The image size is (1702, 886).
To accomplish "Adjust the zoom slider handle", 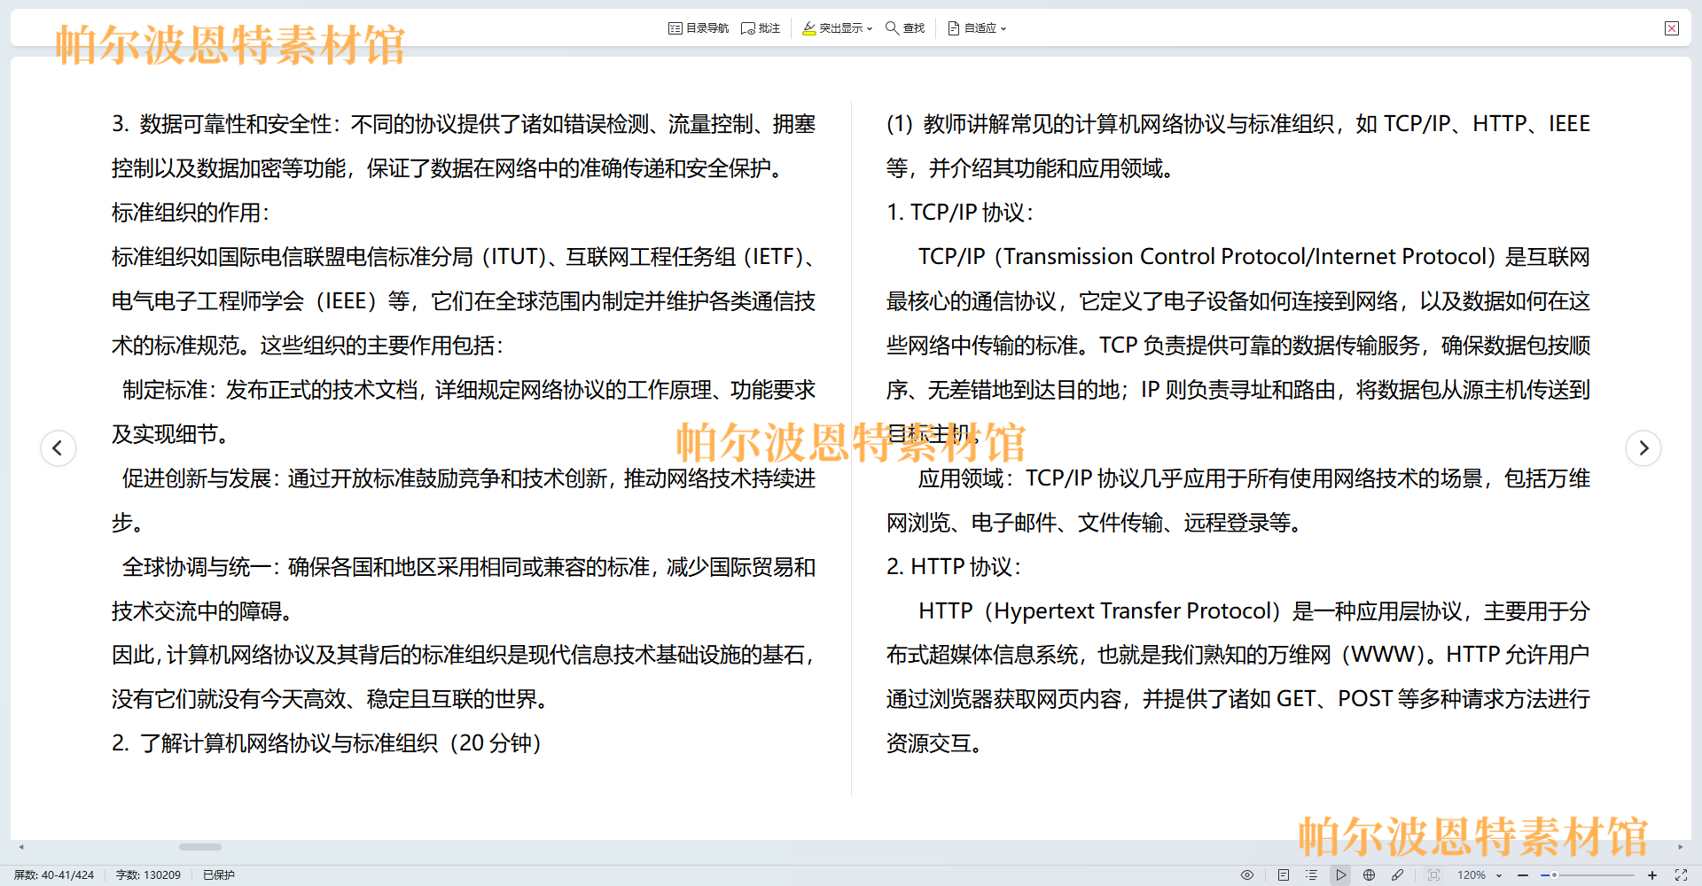I will (x=1554, y=874).
